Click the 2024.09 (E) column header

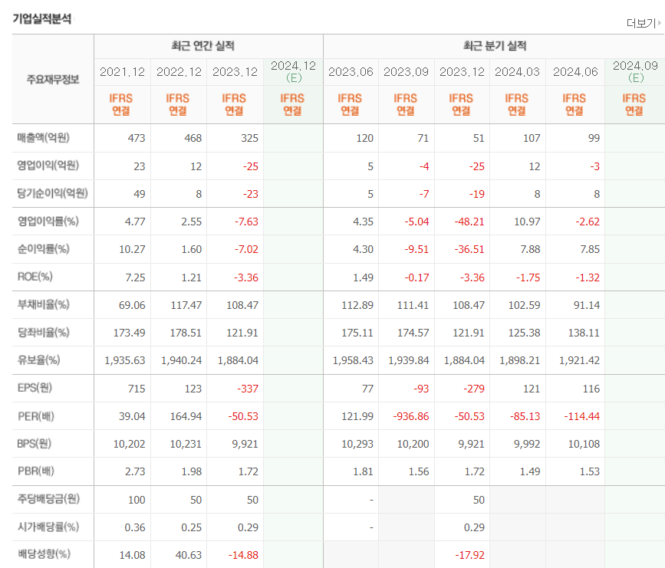click(x=635, y=71)
